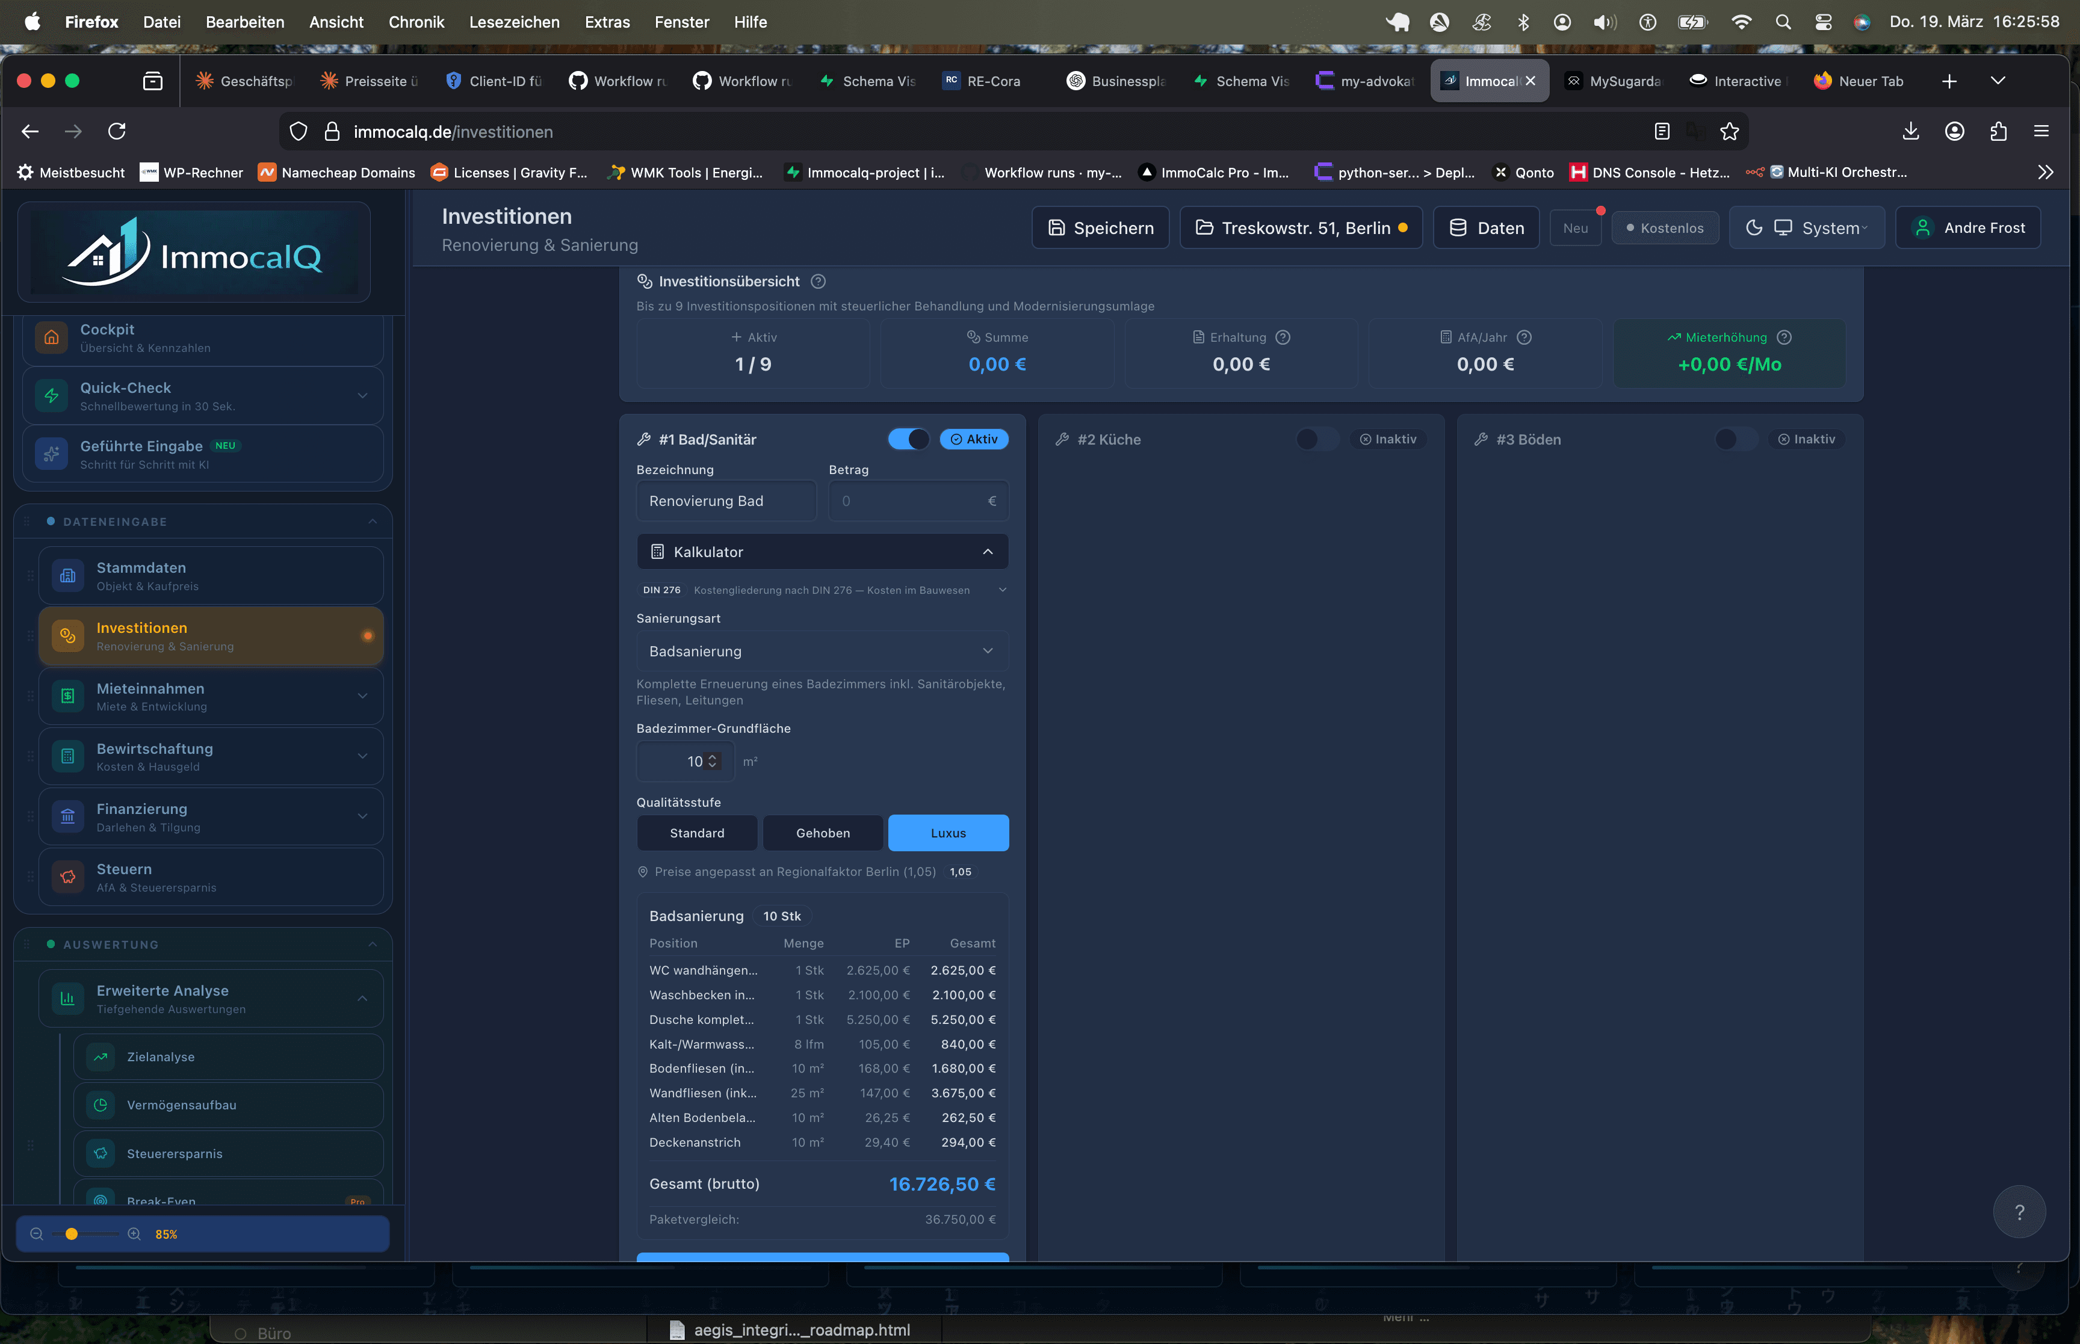The image size is (2080, 1344).
Task: Show info for Mieterhöhung
Action: pyautogui.click(x=1784, y=337)
